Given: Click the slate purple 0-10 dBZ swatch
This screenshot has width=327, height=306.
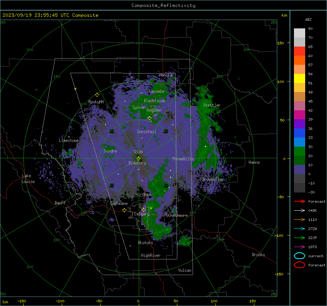Looking at the screenshot, I should (x=299, y=170).
